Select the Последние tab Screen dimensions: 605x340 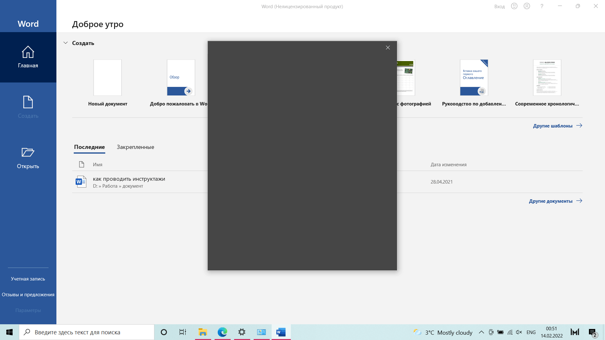[89, 146]
